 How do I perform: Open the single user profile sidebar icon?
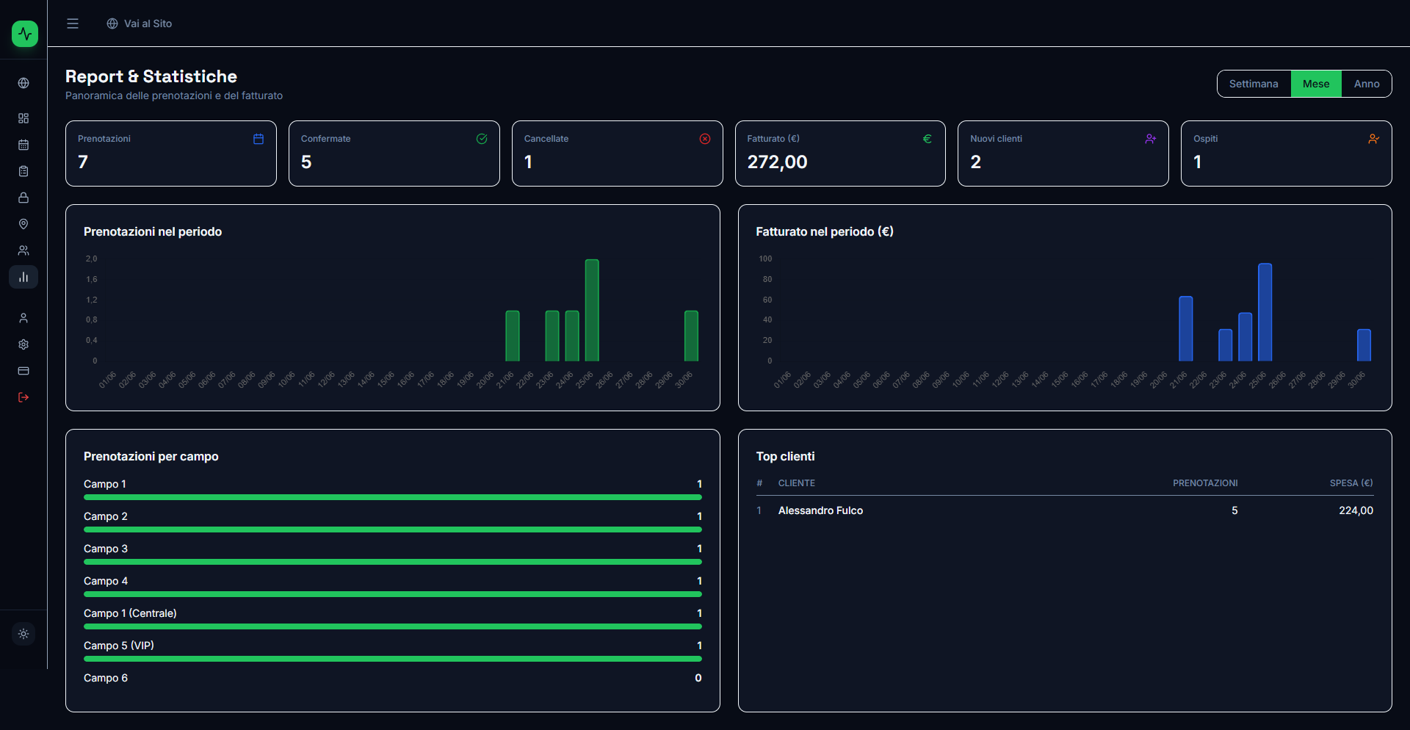[x=23, y=318]
